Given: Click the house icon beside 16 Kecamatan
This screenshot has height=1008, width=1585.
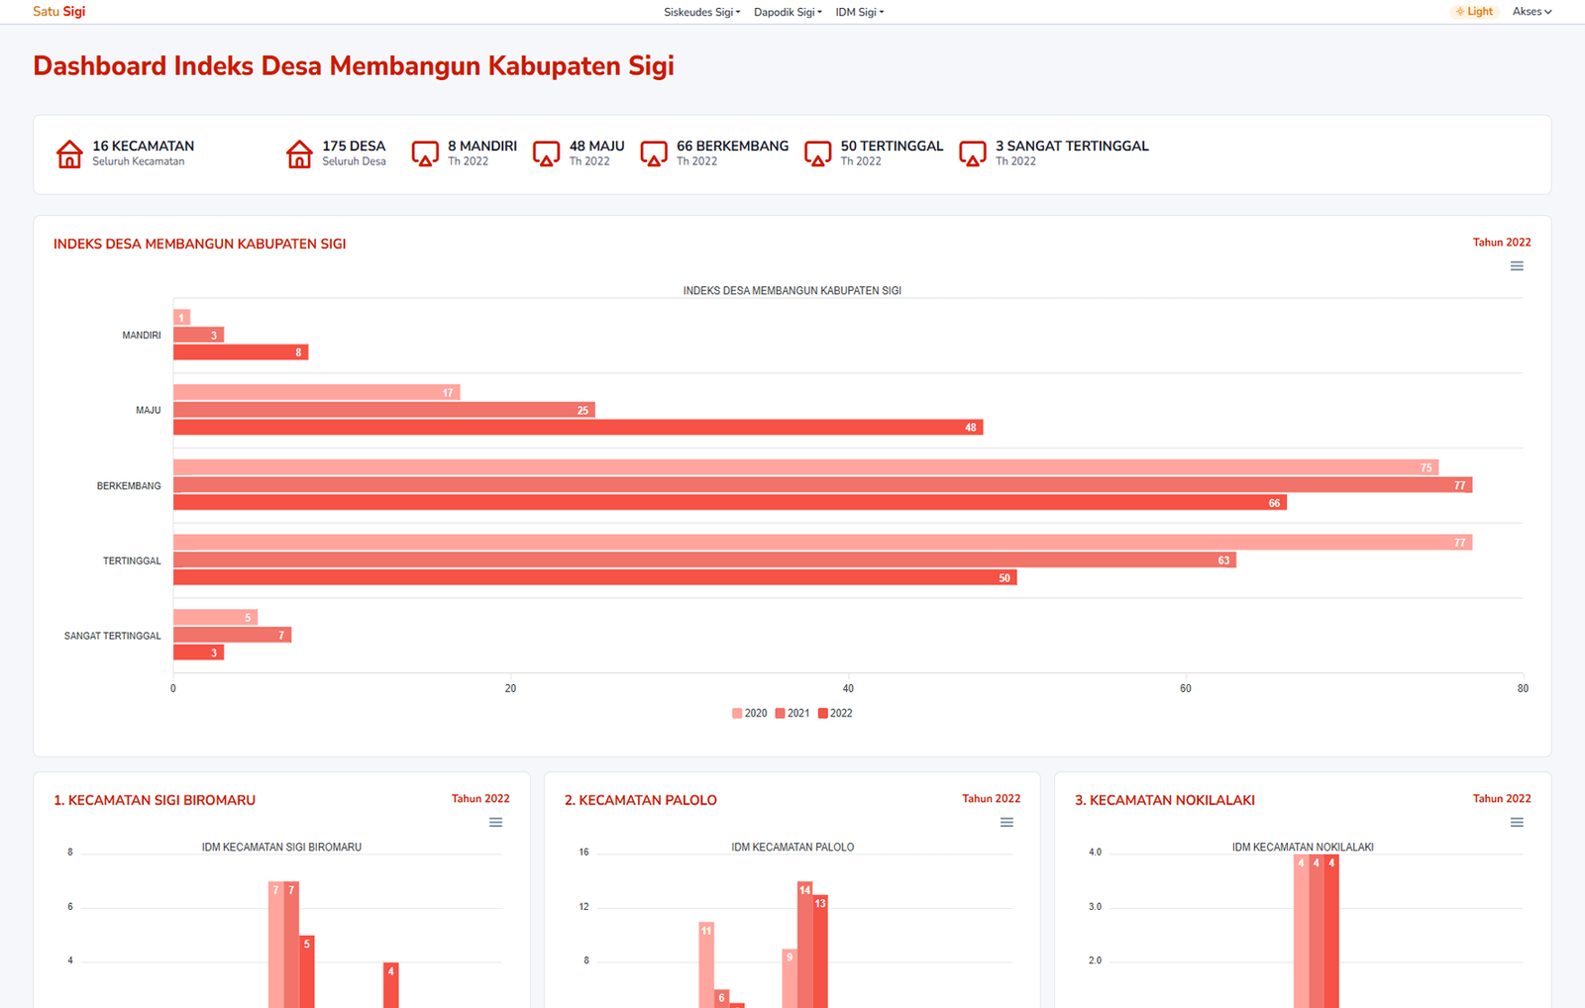Looking at the screenshot, I should coord(69,154).
